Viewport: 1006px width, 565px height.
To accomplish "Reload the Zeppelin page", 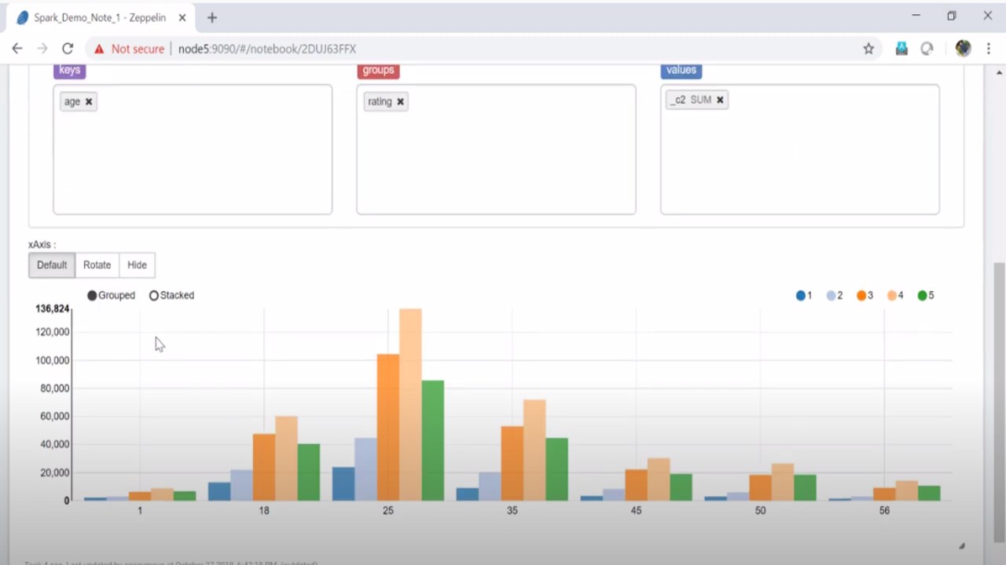I will pos(68,49).
